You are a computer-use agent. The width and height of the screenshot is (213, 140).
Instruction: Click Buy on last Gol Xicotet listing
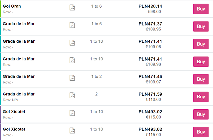[201, 132]
